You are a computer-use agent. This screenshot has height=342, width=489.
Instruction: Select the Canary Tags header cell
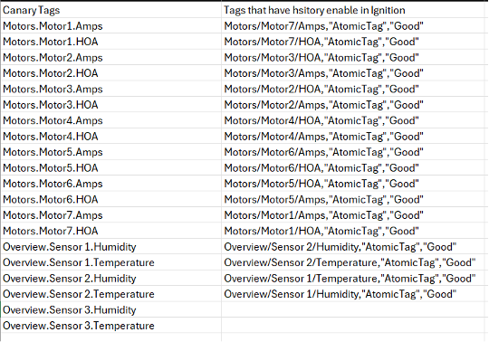tap(111, 10)
